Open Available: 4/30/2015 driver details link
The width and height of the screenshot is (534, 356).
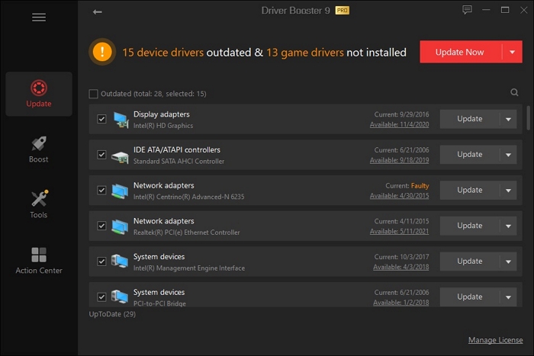[400, 196]
